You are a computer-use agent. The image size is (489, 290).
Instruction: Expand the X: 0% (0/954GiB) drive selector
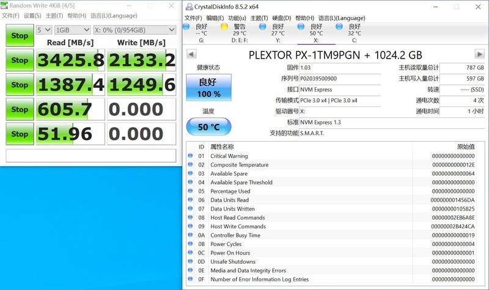click(x=133, y=29)
